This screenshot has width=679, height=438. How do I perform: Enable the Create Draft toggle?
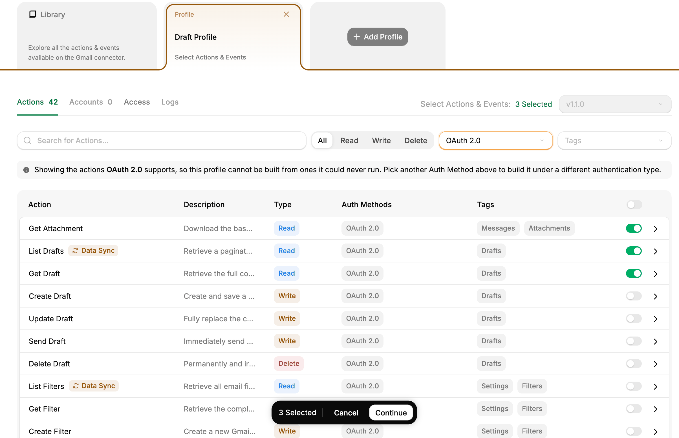tap(634, 296)
